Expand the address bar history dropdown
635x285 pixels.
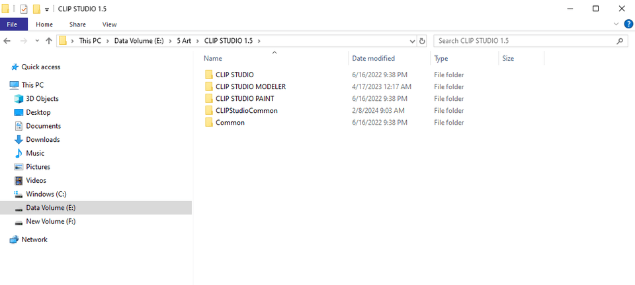(x=412, y=41)
